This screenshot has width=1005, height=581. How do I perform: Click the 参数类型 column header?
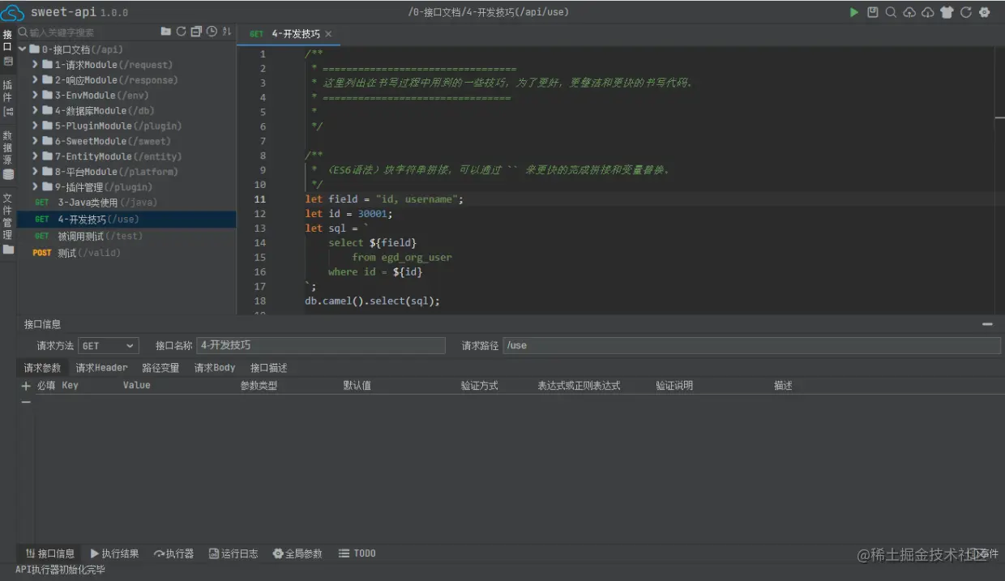[x=259, y=386]
